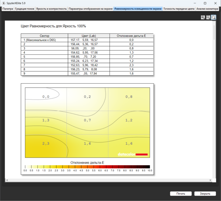The image size is (221, 201).
Task: Click the 10.0 mark on delta-E color scale
Action: point(150,171)
